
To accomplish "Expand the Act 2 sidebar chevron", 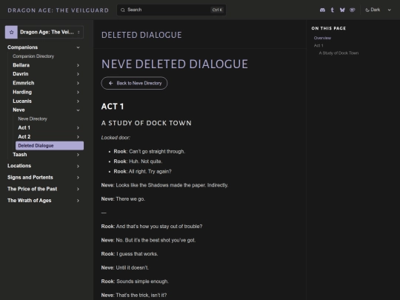I will [x=78, y=137].
